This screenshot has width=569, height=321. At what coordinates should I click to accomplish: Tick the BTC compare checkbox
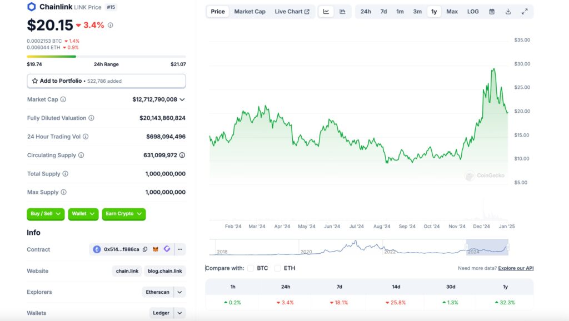coord(251,268)
